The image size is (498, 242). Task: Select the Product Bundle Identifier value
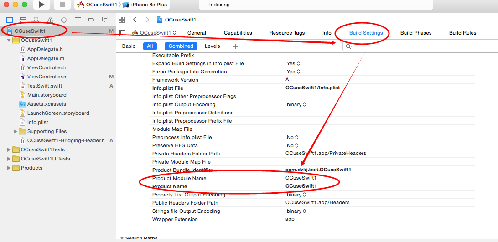click(x=318, y=170)
